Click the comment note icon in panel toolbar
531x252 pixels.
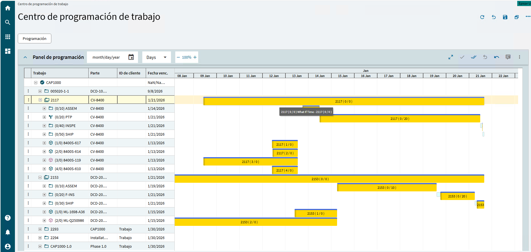[x=508, y=57]
